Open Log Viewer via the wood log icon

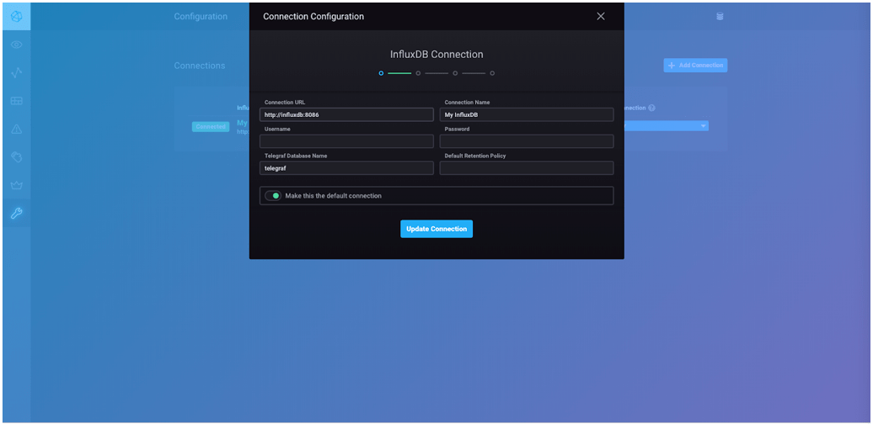[x=17, y=157]
